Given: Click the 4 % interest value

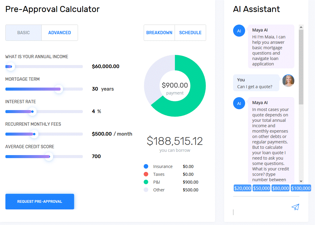Looking at the screenshot, I should pos(96,111).
